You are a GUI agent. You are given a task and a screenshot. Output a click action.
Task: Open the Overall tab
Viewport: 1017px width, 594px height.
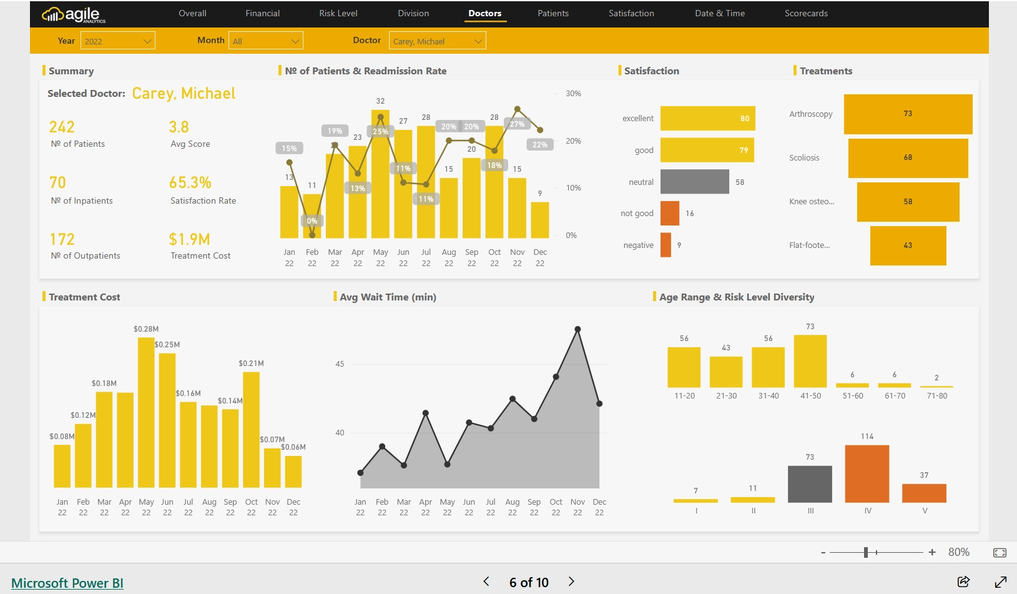point(192,13)
